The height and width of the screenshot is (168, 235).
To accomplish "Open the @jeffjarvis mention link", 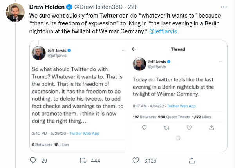I will (163, 31).
